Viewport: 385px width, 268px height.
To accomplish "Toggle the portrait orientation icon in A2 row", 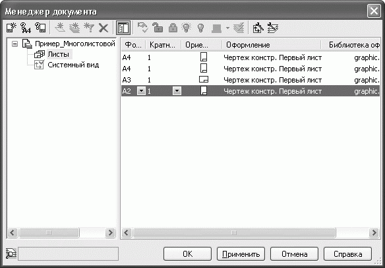I will click(204, 90).
